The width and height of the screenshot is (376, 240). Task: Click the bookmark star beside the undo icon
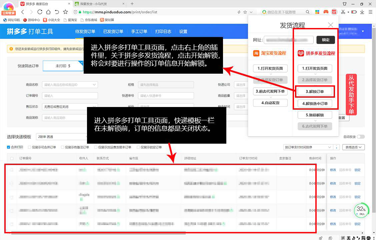(65, 12)
